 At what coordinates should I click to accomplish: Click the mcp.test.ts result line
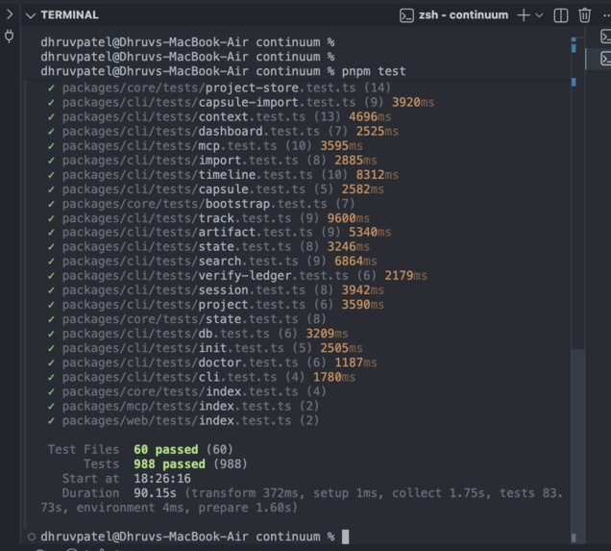[x=205, y=146]
